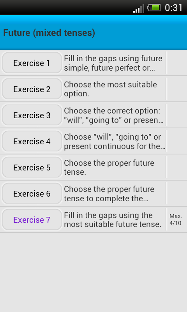
Task: Click the signal strength icon
Action: click(139, 9)
